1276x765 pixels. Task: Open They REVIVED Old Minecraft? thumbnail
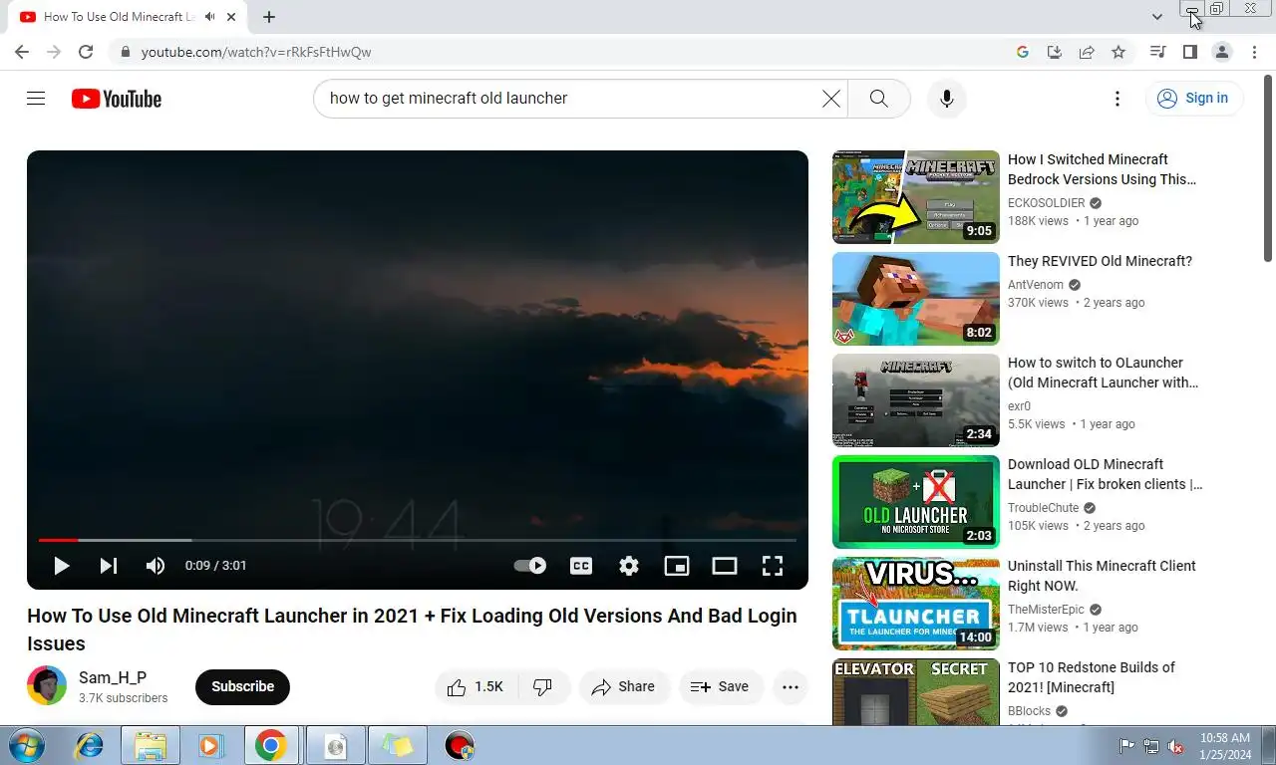tap(916, 299)
